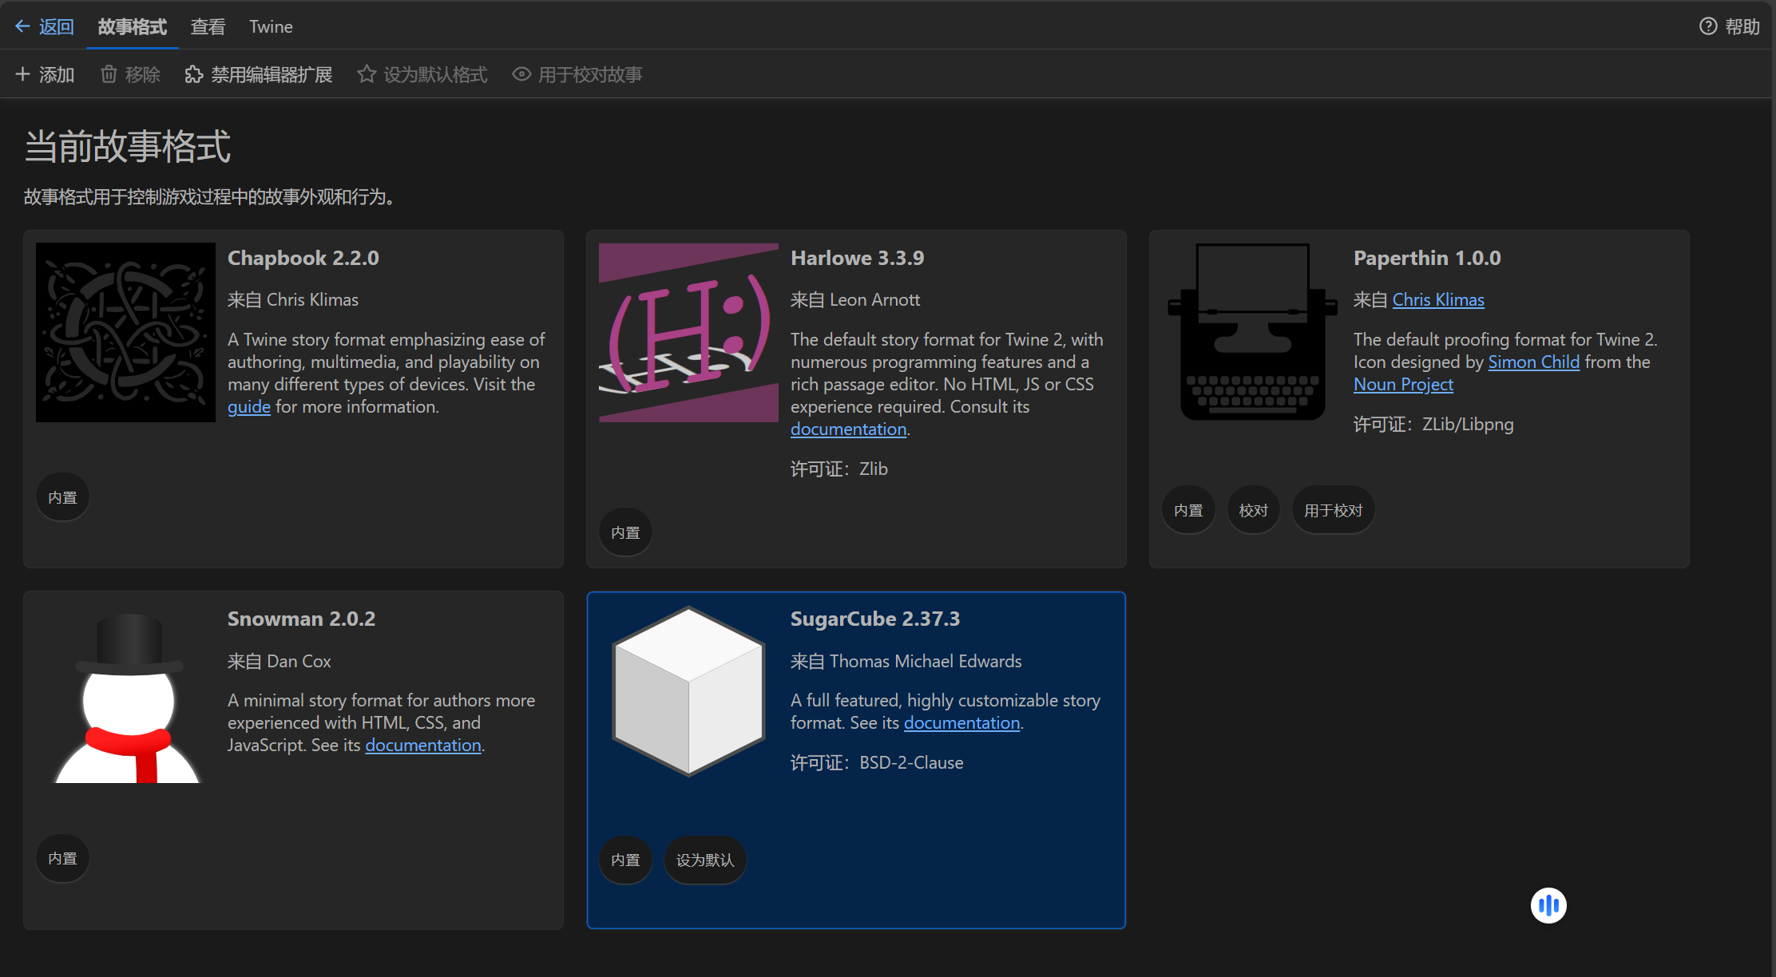Select the SugarCube white cube thumbnail
The image size is (1776, 977).
688,691
